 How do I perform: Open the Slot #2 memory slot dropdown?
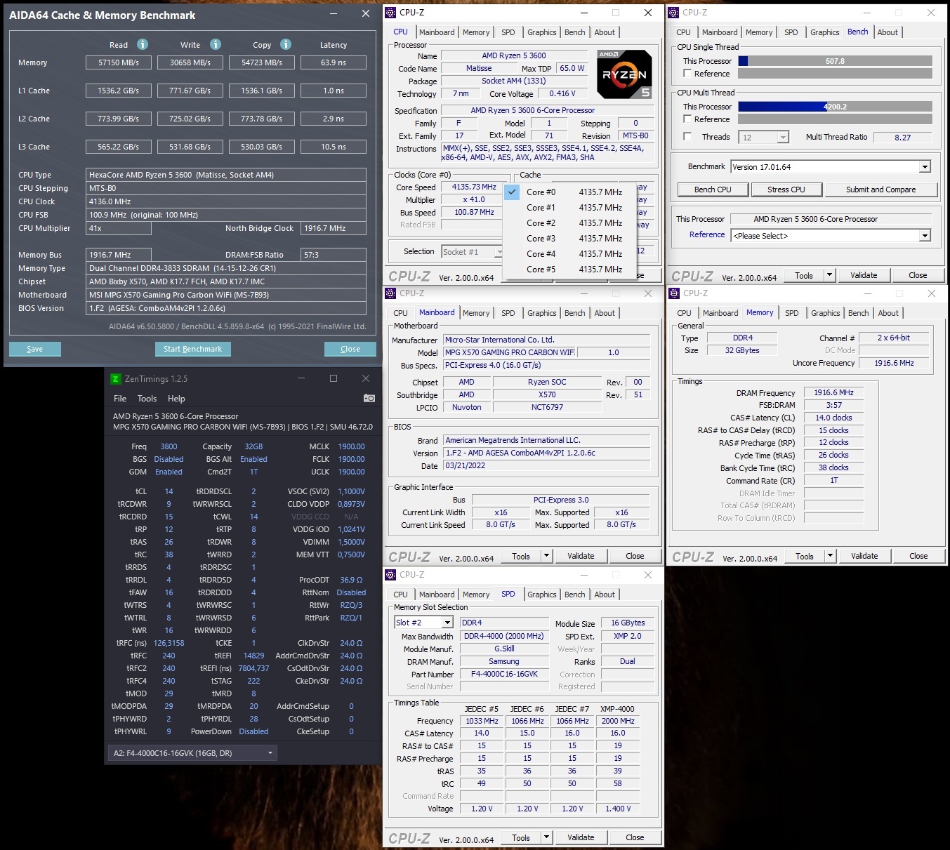click(x=447, y=623)
